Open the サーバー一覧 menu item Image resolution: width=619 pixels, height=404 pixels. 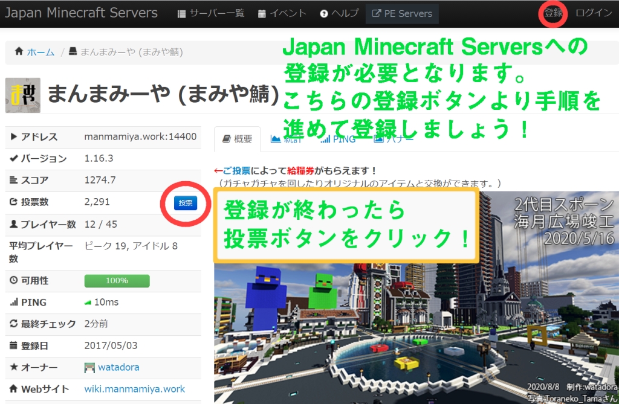click(211, 13)
